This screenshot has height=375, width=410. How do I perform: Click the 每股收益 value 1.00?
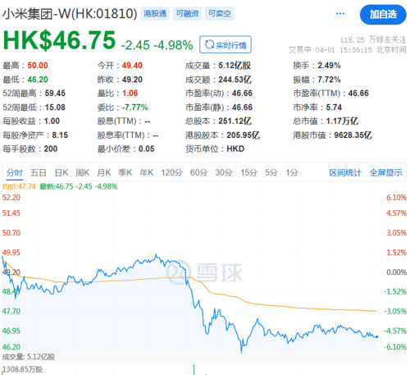click(x=52, y=121)
